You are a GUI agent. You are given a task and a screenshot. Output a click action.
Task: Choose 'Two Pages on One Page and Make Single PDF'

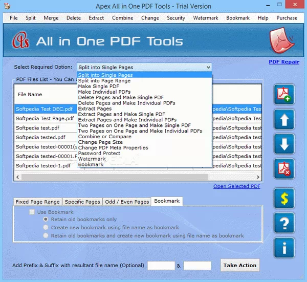[145, 125]
